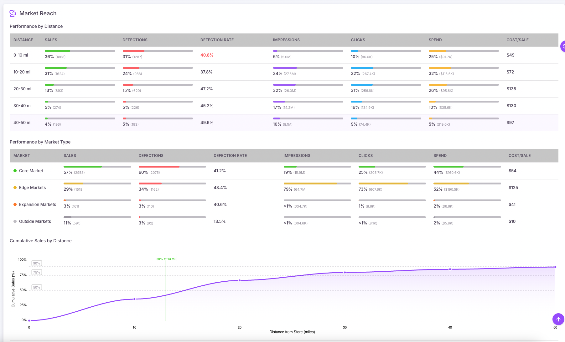The height and width of the screenshot is (342, 565).
Task: Click the scroll-to-top arrow button
Action: [x=558, y=319]
